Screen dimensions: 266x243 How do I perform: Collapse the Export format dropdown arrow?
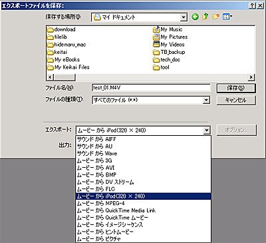point(206,130)
